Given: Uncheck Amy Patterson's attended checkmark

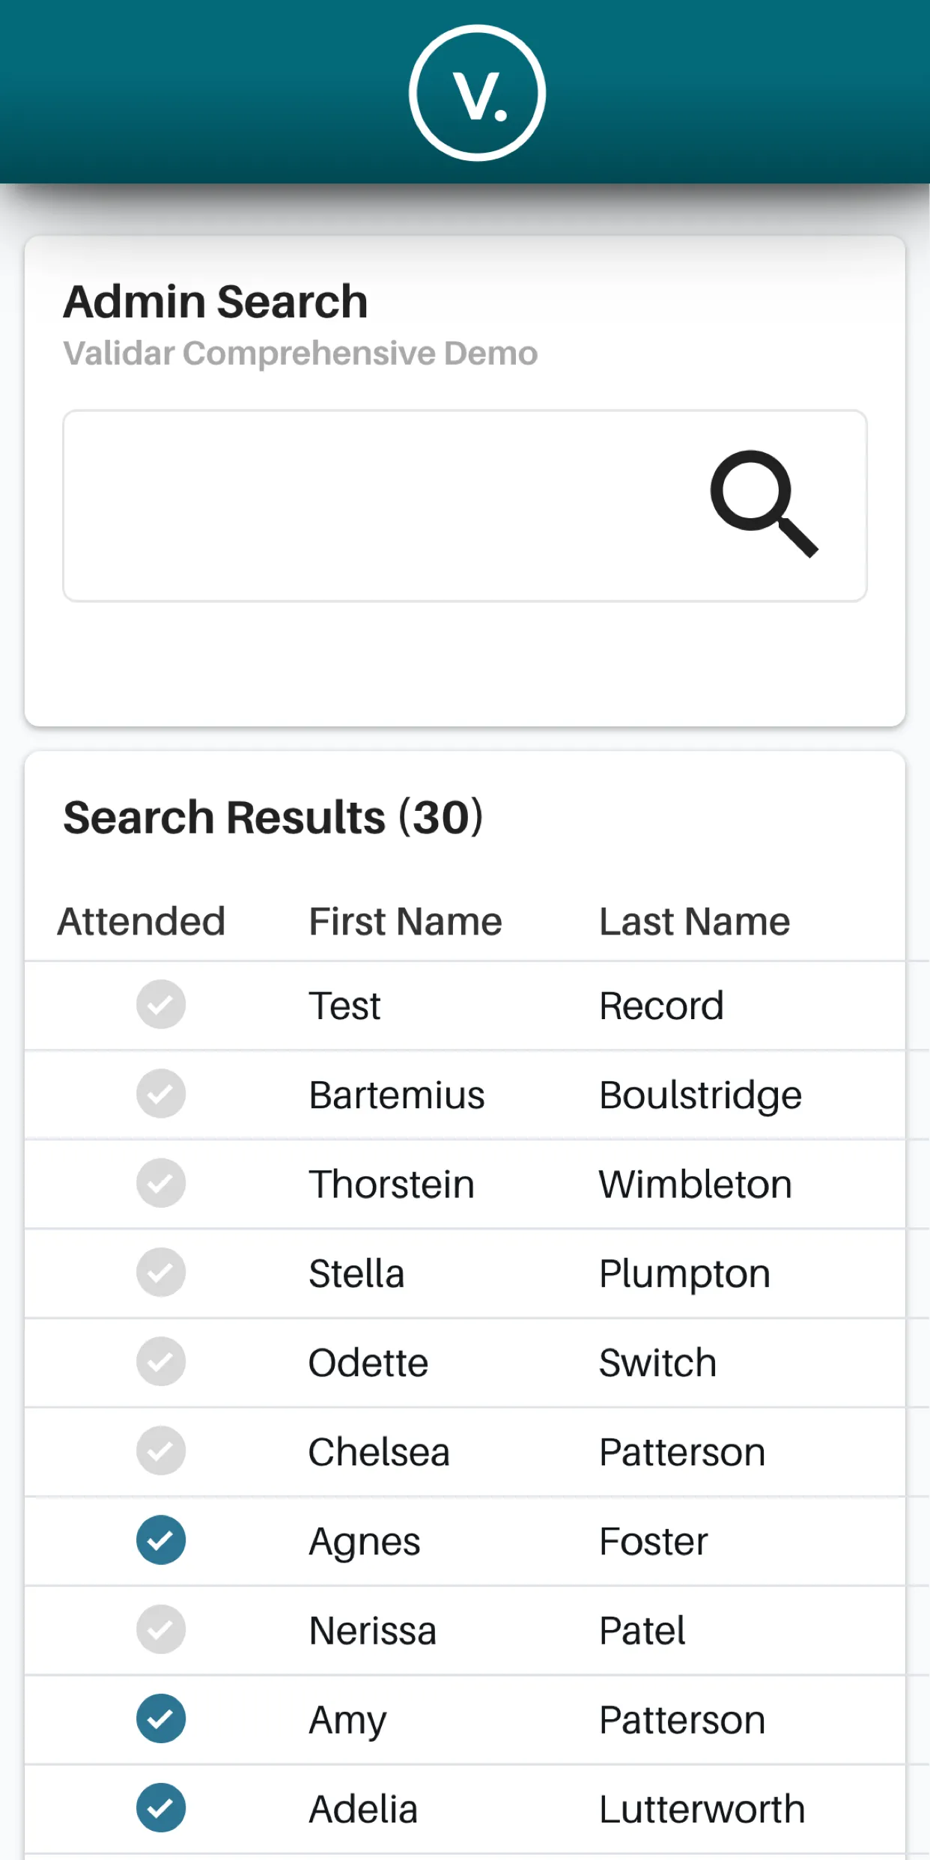Looking at the screenshot, I should pyautogui.click(x=161, y=1718).
